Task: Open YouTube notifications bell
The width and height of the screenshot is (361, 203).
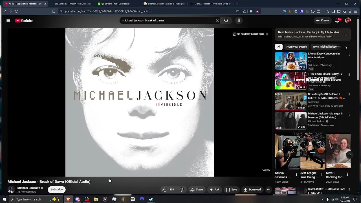Action: point(337,20)
